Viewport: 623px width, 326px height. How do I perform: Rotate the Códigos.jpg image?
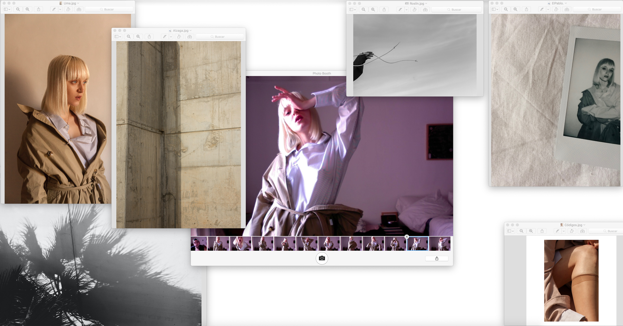click(x=572, y=231)
